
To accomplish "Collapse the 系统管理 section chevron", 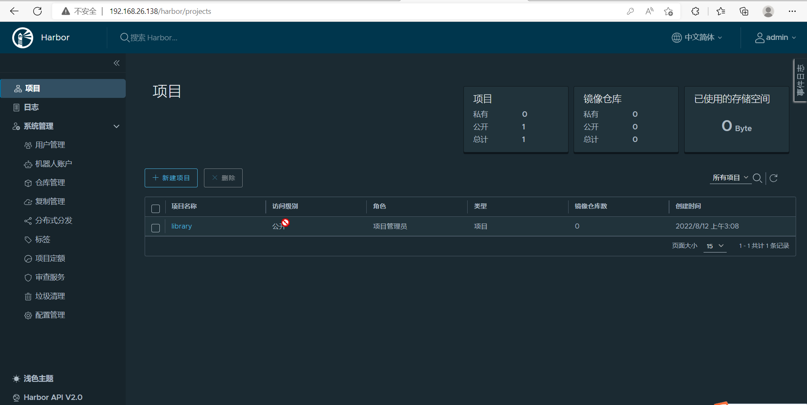I will pos(116,126).
